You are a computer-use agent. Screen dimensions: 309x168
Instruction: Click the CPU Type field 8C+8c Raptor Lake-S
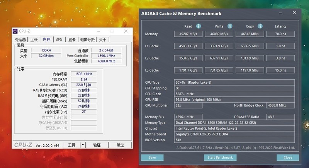tap(234, 82)
